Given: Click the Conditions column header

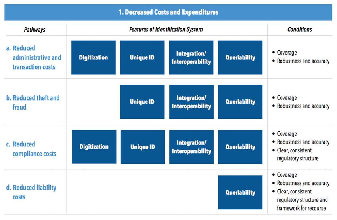Looking at the screenshot, I should pos(299,29).
